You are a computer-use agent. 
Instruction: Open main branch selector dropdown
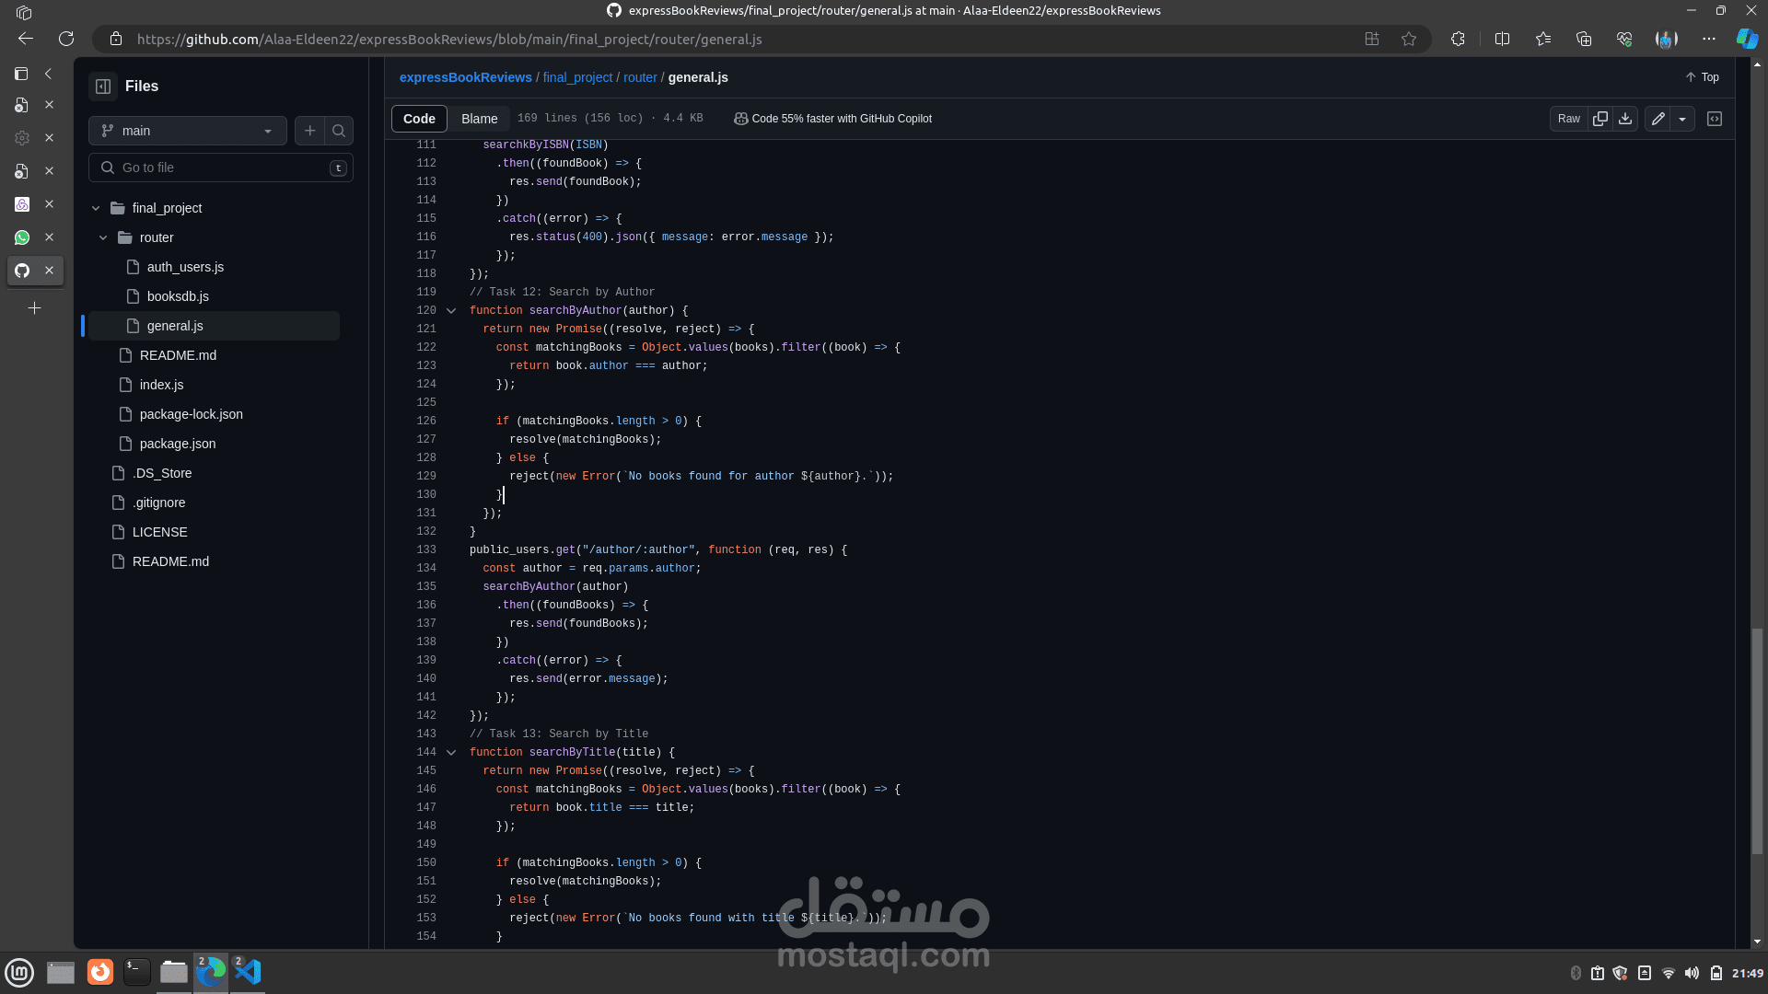pos(188,131)
